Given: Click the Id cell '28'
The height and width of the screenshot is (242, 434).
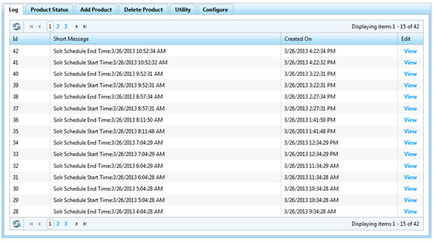Looking at the screenshot, I should tap(15, 212).
